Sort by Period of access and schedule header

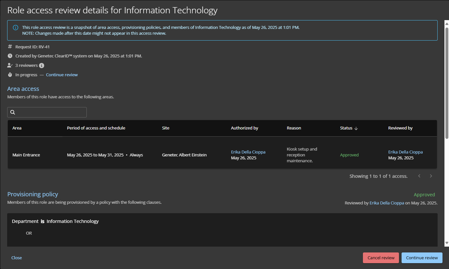click(96, 128)
